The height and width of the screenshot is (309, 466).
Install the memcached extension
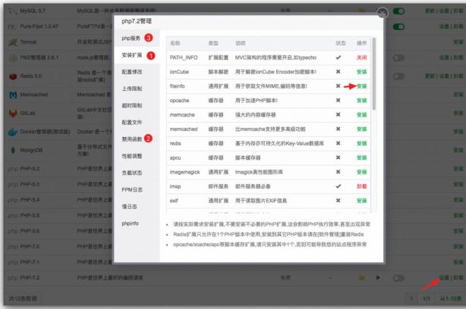click(x=362, y=129)
